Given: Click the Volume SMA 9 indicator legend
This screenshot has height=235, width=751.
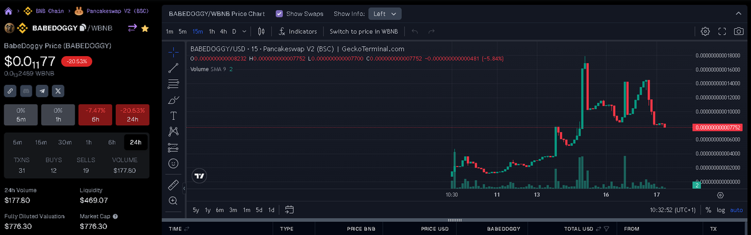Looking at the screenshot, I should pos(212,69).
